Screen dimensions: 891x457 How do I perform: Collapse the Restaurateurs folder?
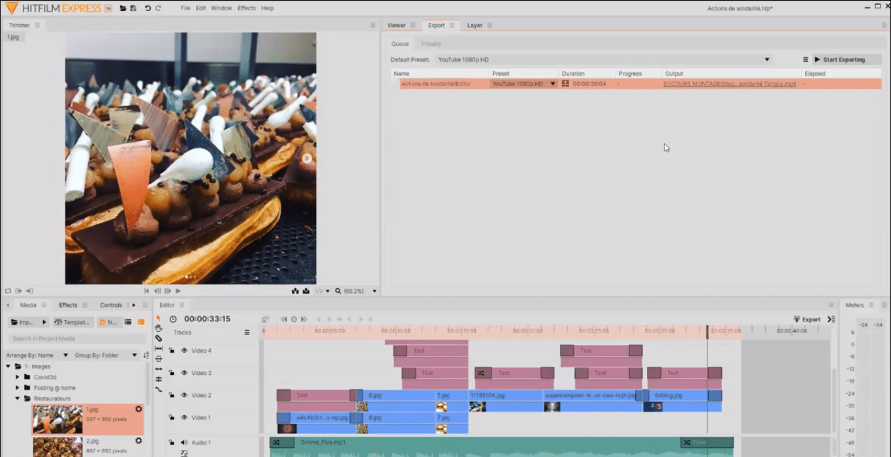click(x=18, y=398)
